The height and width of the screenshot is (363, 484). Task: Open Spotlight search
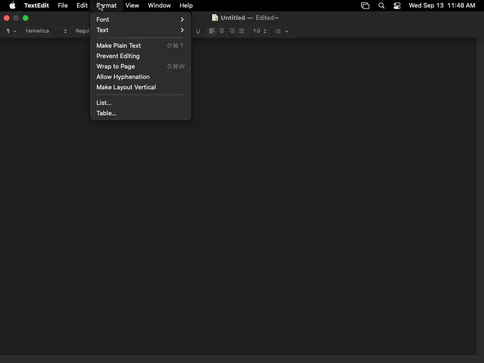[x=381, y=6]
